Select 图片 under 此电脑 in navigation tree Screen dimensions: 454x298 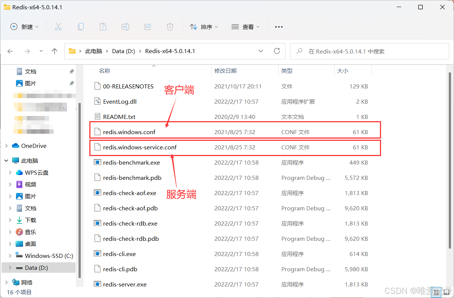click(x=31, y=196)
